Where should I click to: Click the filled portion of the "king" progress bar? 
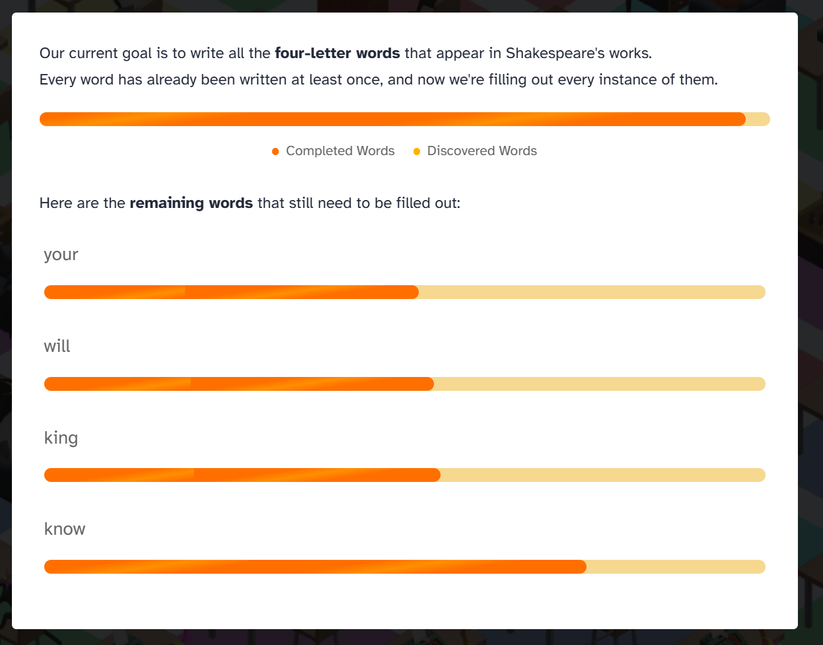coord(242,475)
